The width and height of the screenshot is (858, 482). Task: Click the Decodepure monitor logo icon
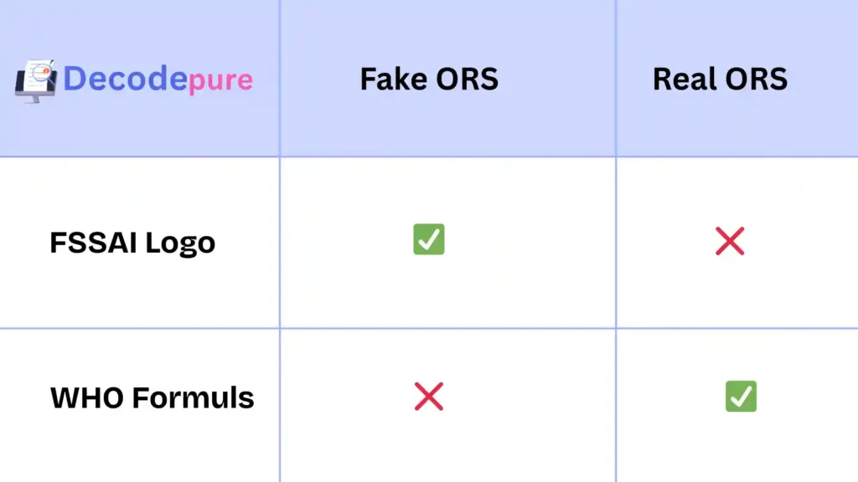[37, 81]
